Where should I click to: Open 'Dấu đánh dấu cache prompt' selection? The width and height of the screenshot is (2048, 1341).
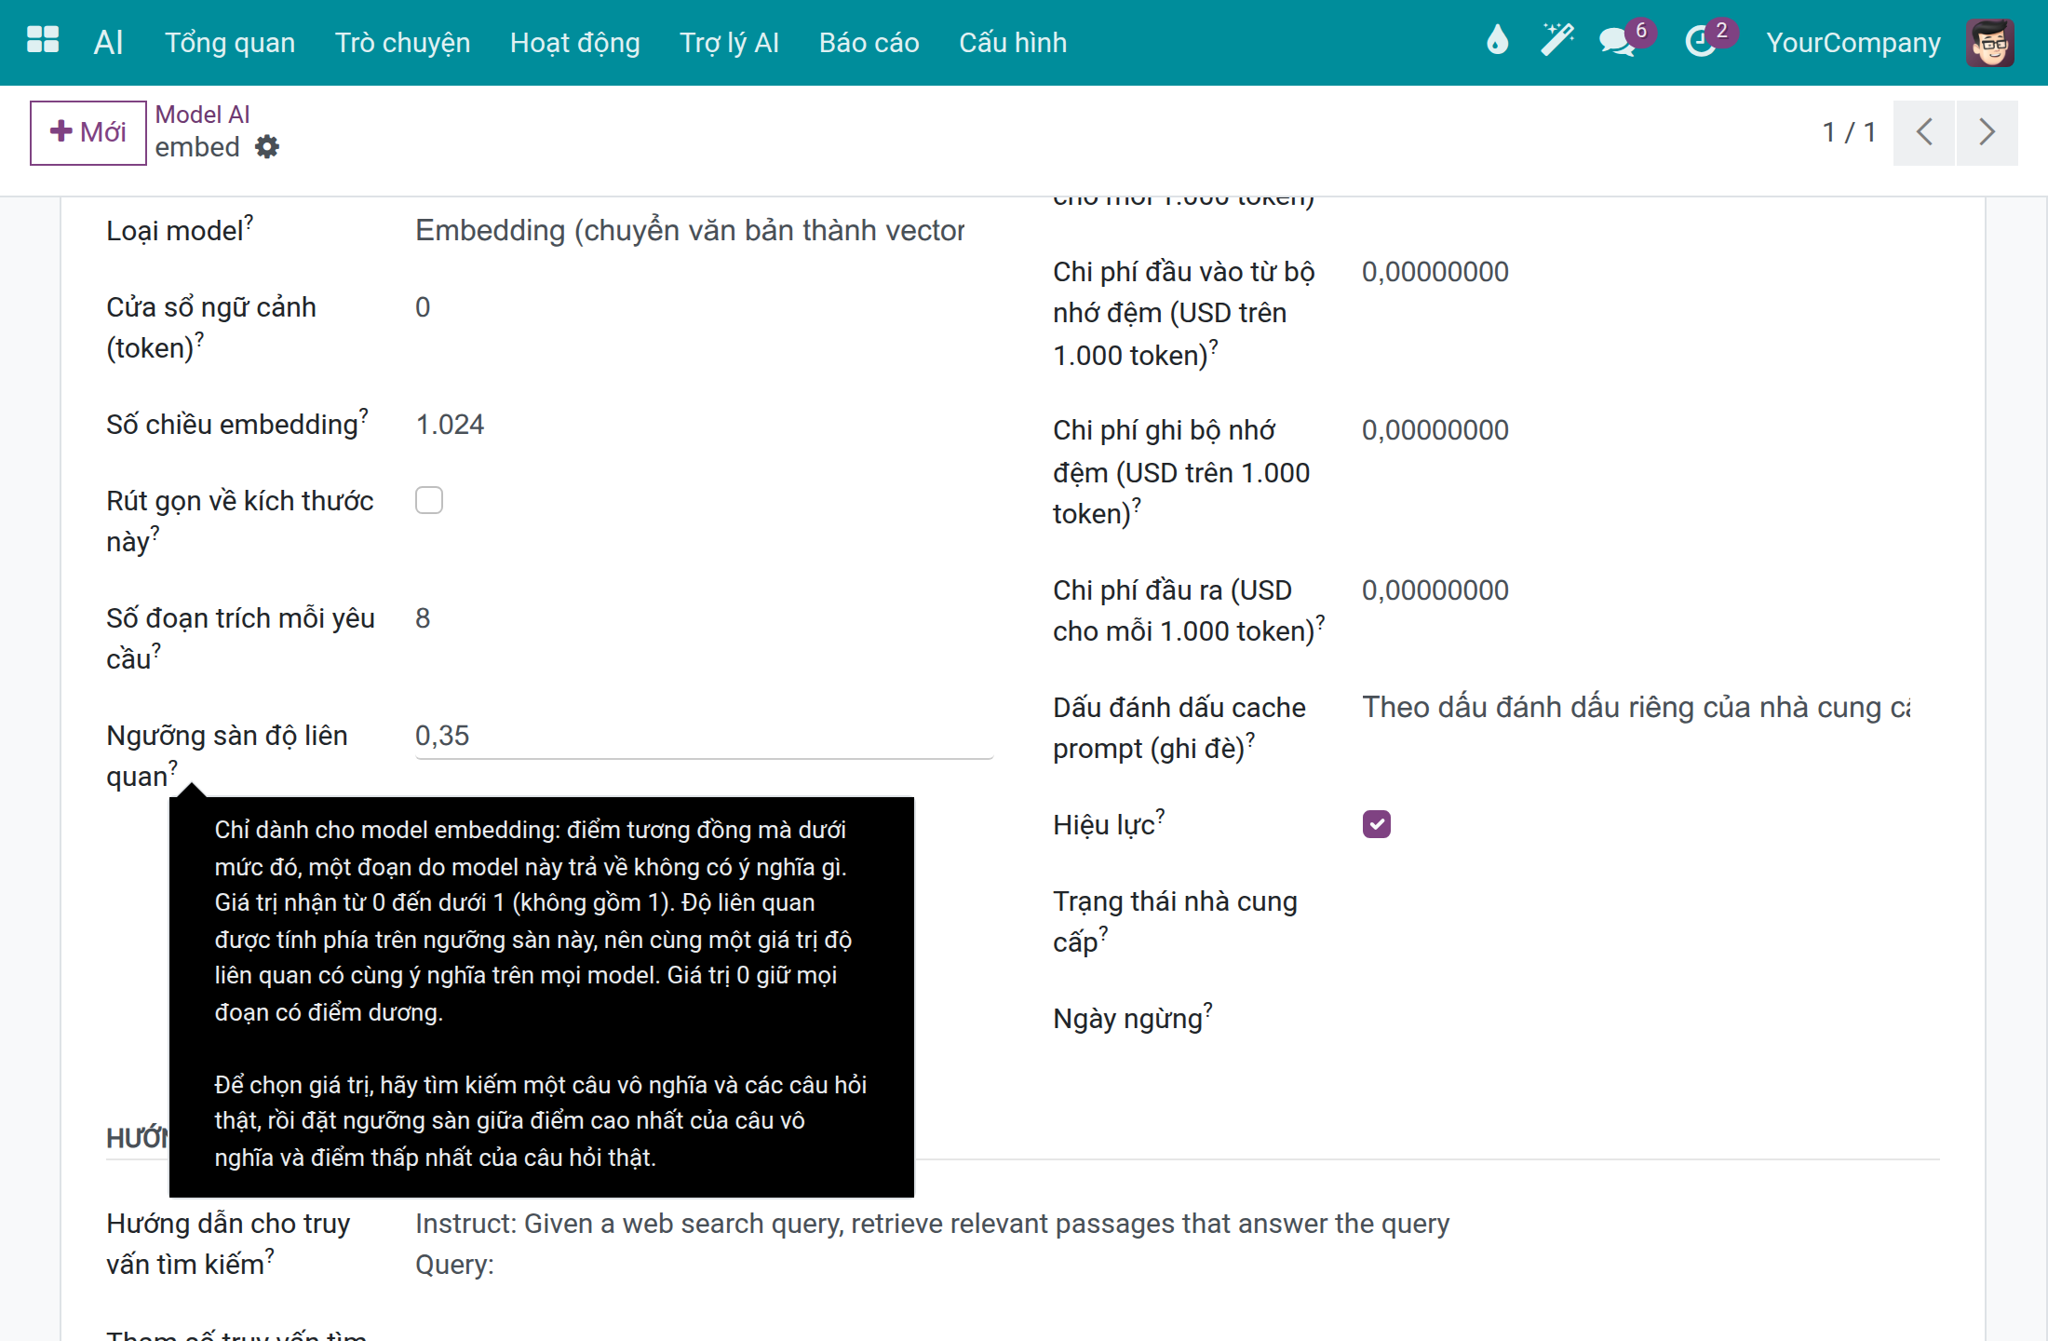pos(1637,708)
